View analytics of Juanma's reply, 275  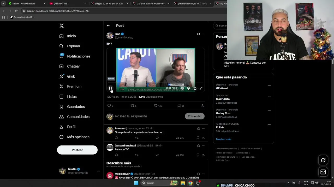[x=180, y=138]
